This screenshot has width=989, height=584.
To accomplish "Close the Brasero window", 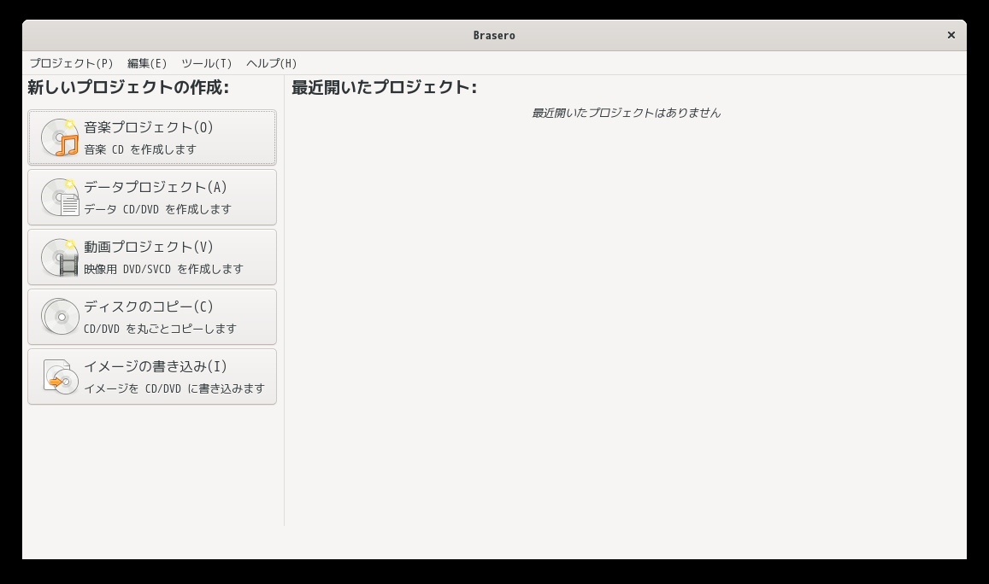I will tap(951, 35).
